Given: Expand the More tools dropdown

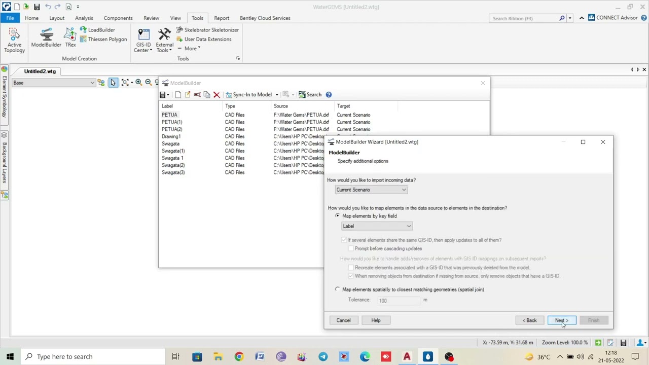Looking at the screenshot, I should [189, 49].
